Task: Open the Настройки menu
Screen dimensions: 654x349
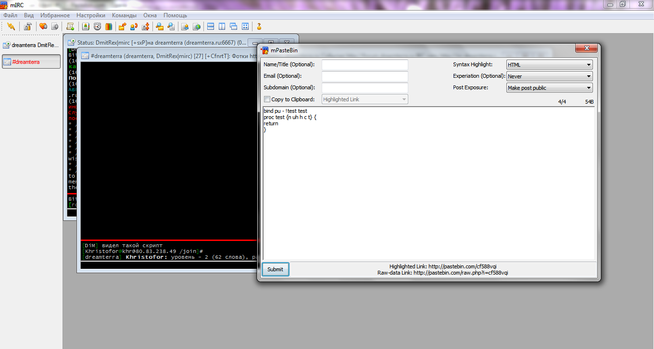Action: [x=91, y=15]
